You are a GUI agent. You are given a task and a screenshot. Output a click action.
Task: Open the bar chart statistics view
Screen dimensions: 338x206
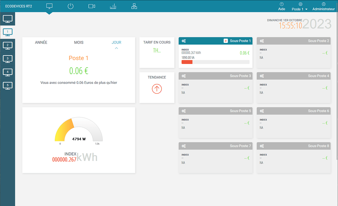coord(113,6)
